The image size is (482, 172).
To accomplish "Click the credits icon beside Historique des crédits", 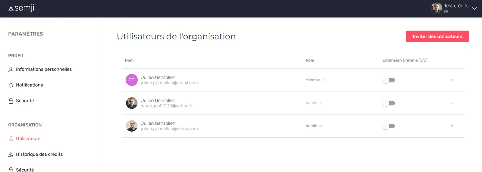I will click(x=11, y=155).
